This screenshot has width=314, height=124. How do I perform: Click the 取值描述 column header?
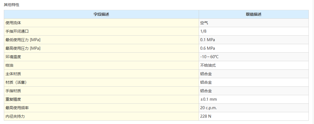pyautogui.click(x=253, y=14)
